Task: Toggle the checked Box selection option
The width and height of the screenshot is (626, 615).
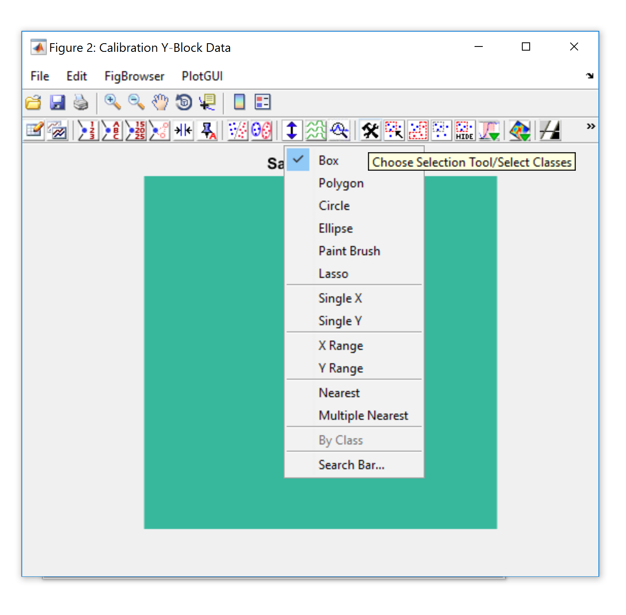Action: tap(328, 160)
